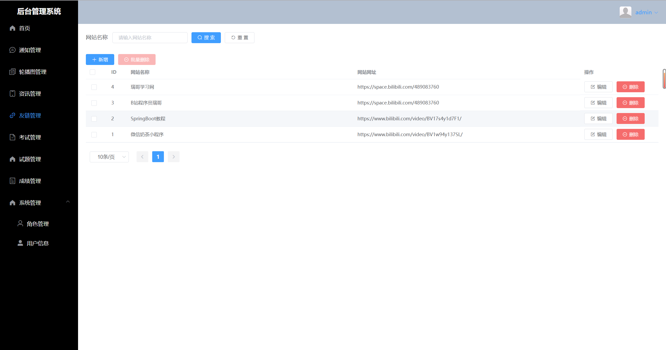Click the edit pencil icon for SpringBoot教程
The width and height of the screenshot is (666, 350).
(x=593, y=118)
